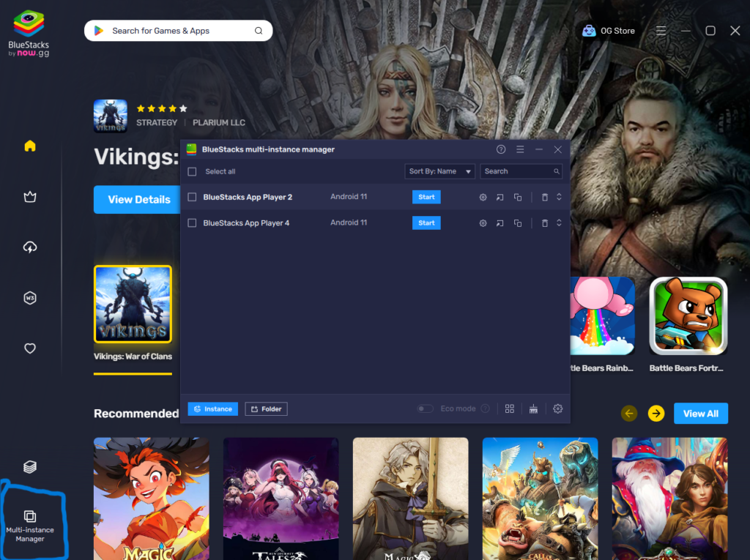Click the Search field in instance manager
This screenshot has height=560, width=750.
click(x=521, y=171)
